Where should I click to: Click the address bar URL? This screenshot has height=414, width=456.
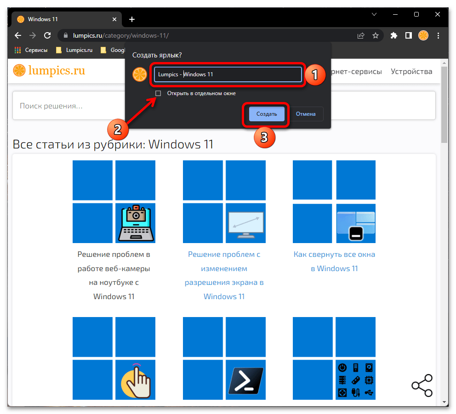pos(121,35)
